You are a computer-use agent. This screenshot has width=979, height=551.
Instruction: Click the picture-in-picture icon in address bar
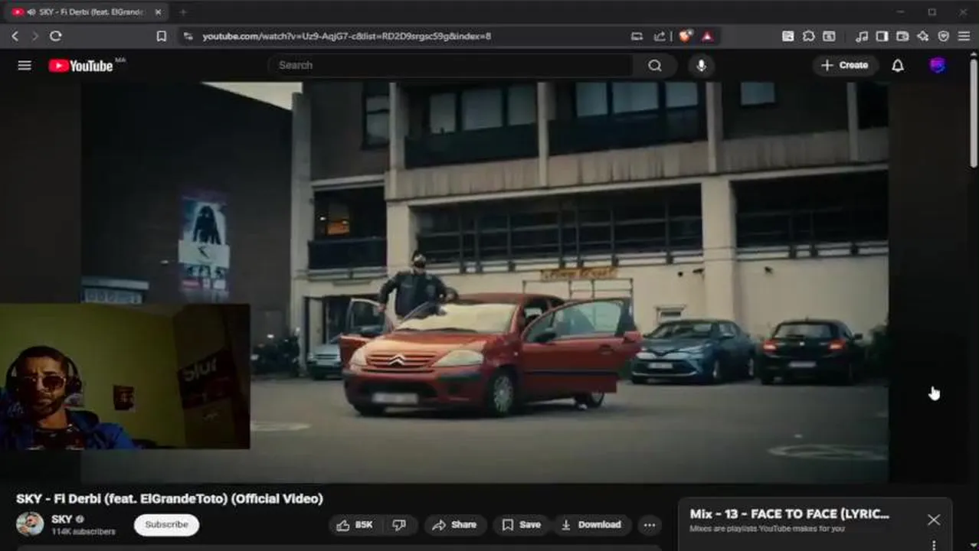tap(637, 36)
